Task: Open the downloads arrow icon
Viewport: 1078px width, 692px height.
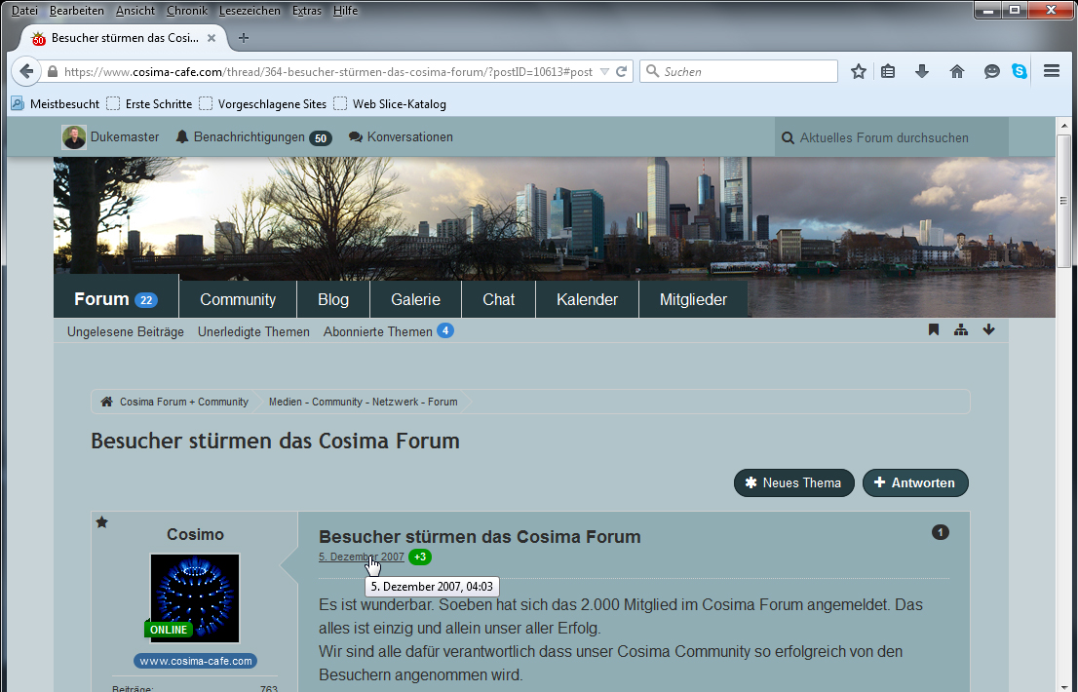Action: click(x=921, y=71)
